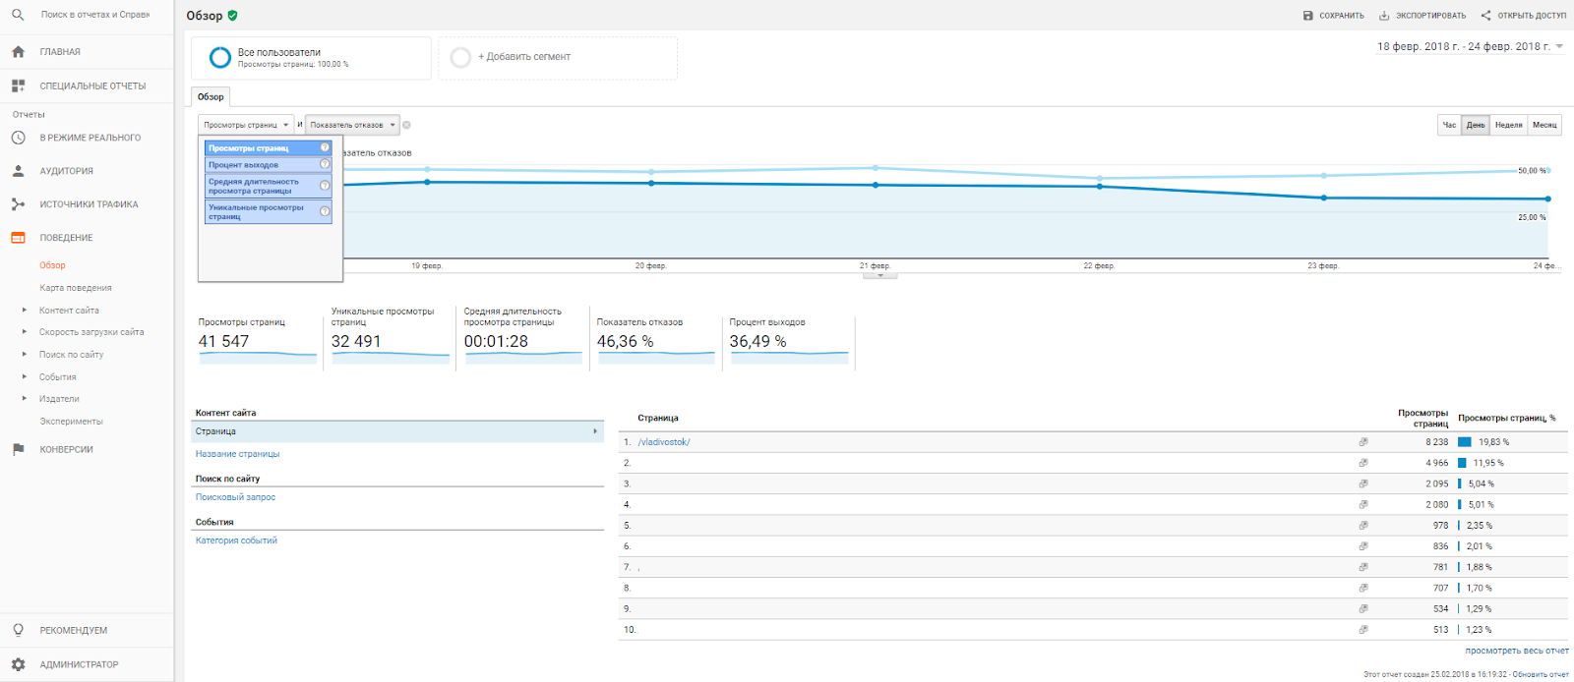The image size is (1574, 682).
Task: Select the Страница dimension row
Action: point(397,431)
